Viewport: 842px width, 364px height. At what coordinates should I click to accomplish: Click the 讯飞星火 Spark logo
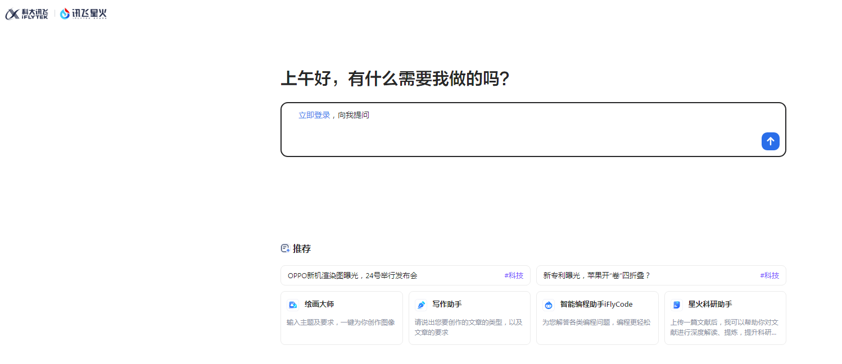[x=83, y=13]
